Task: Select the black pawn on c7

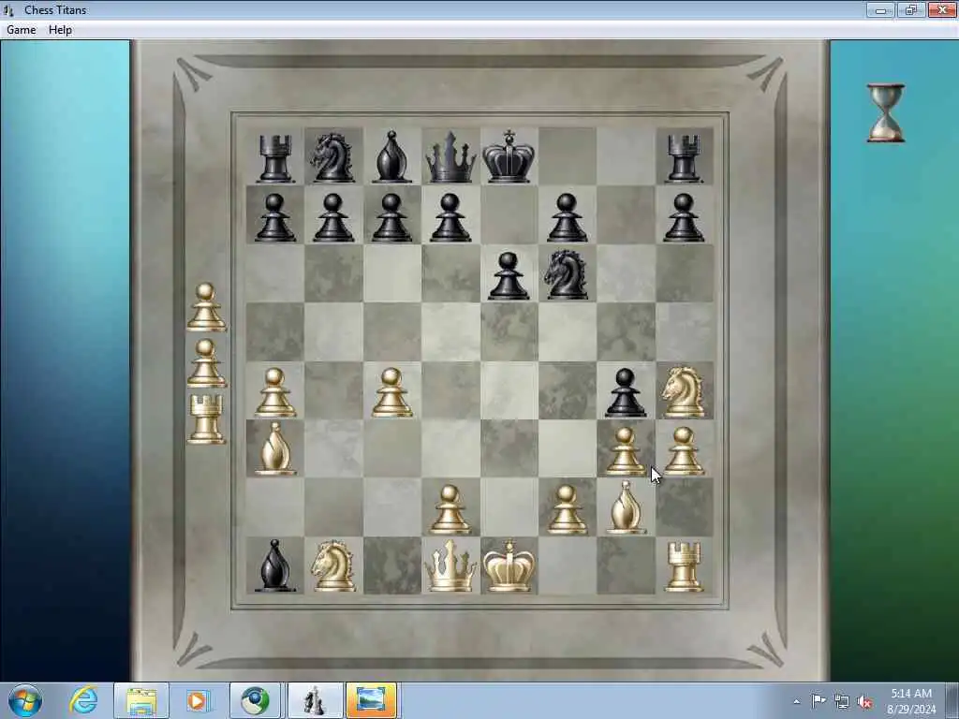Action: (x=391, y=217)
